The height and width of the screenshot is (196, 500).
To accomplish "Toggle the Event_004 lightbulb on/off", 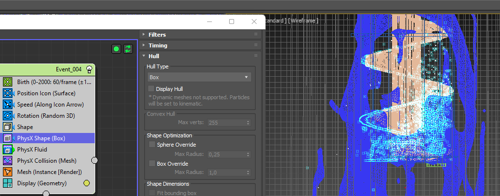I will [x=89, y=69].
